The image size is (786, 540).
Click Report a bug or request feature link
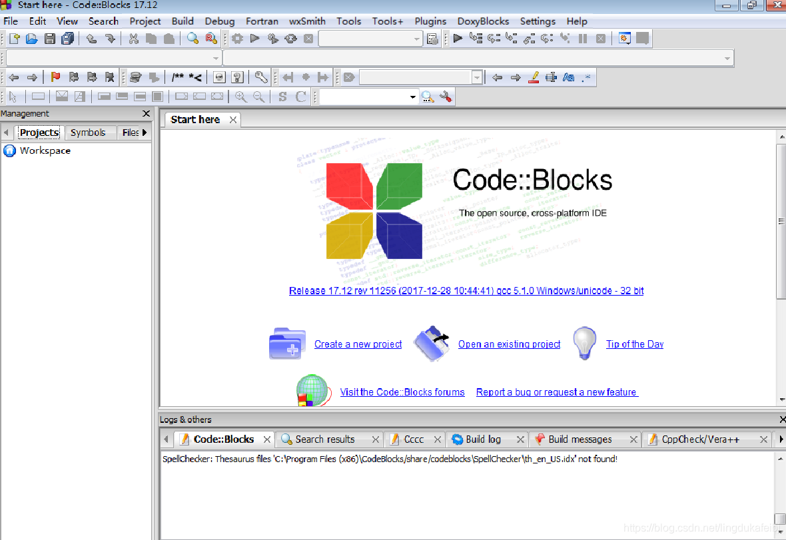(557, 392)
